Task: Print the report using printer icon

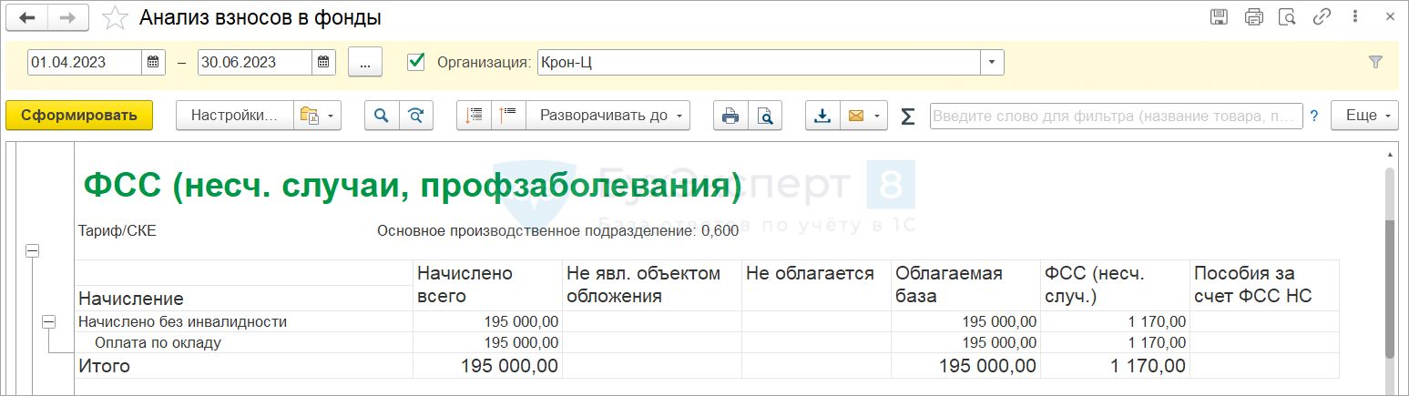Action: [x=730, y=116]
